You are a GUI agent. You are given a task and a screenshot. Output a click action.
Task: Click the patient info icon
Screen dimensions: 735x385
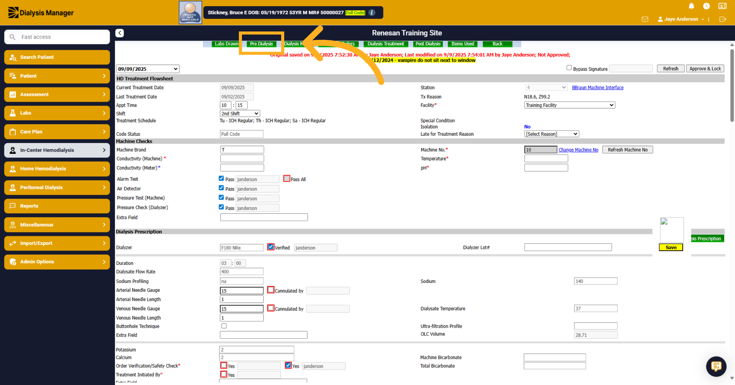coord(372,13)
